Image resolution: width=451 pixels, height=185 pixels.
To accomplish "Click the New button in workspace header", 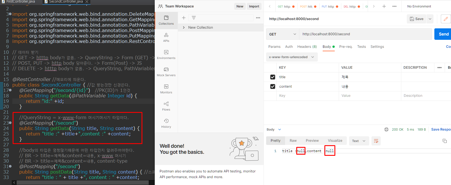I will click(x=240, y=6).
